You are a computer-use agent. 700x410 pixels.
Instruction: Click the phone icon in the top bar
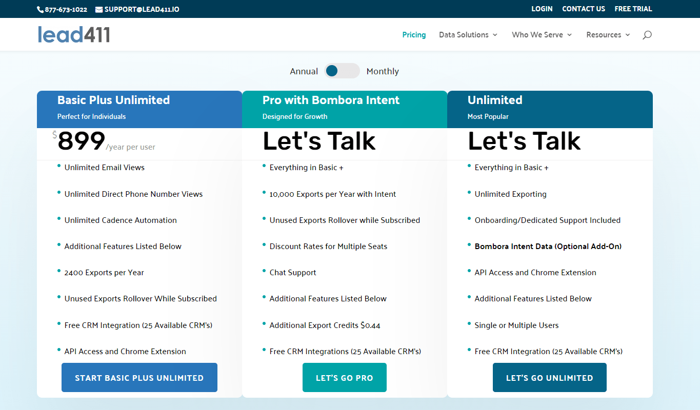click(39, 9)
